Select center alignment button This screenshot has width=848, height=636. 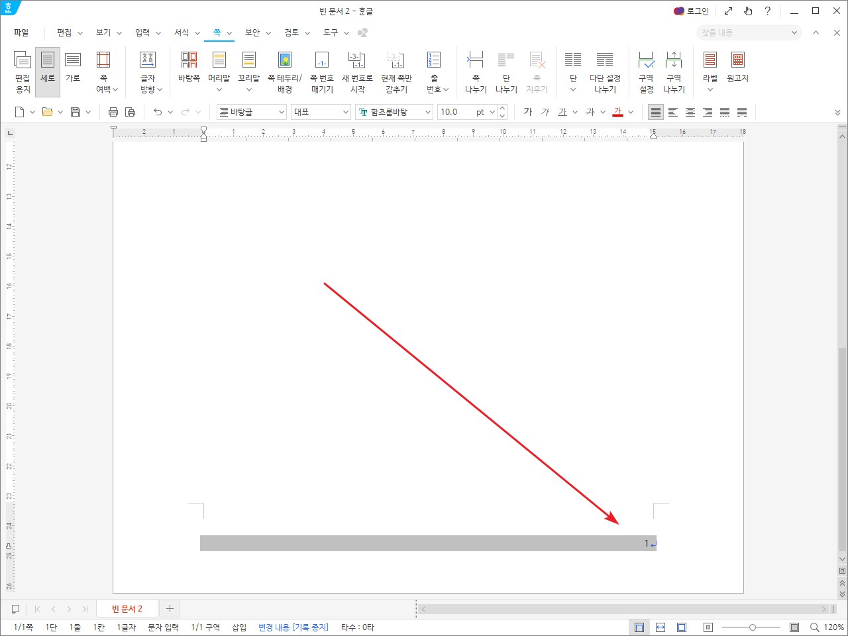tap(690, 112)
